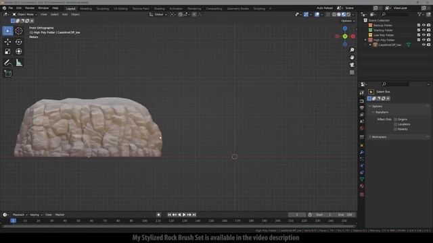The width and height of the screenshot is (433, 243).
Task: Toggle High Poly Folder exclude checkbox
Action: pyautogui.click(x=419, y=40)
